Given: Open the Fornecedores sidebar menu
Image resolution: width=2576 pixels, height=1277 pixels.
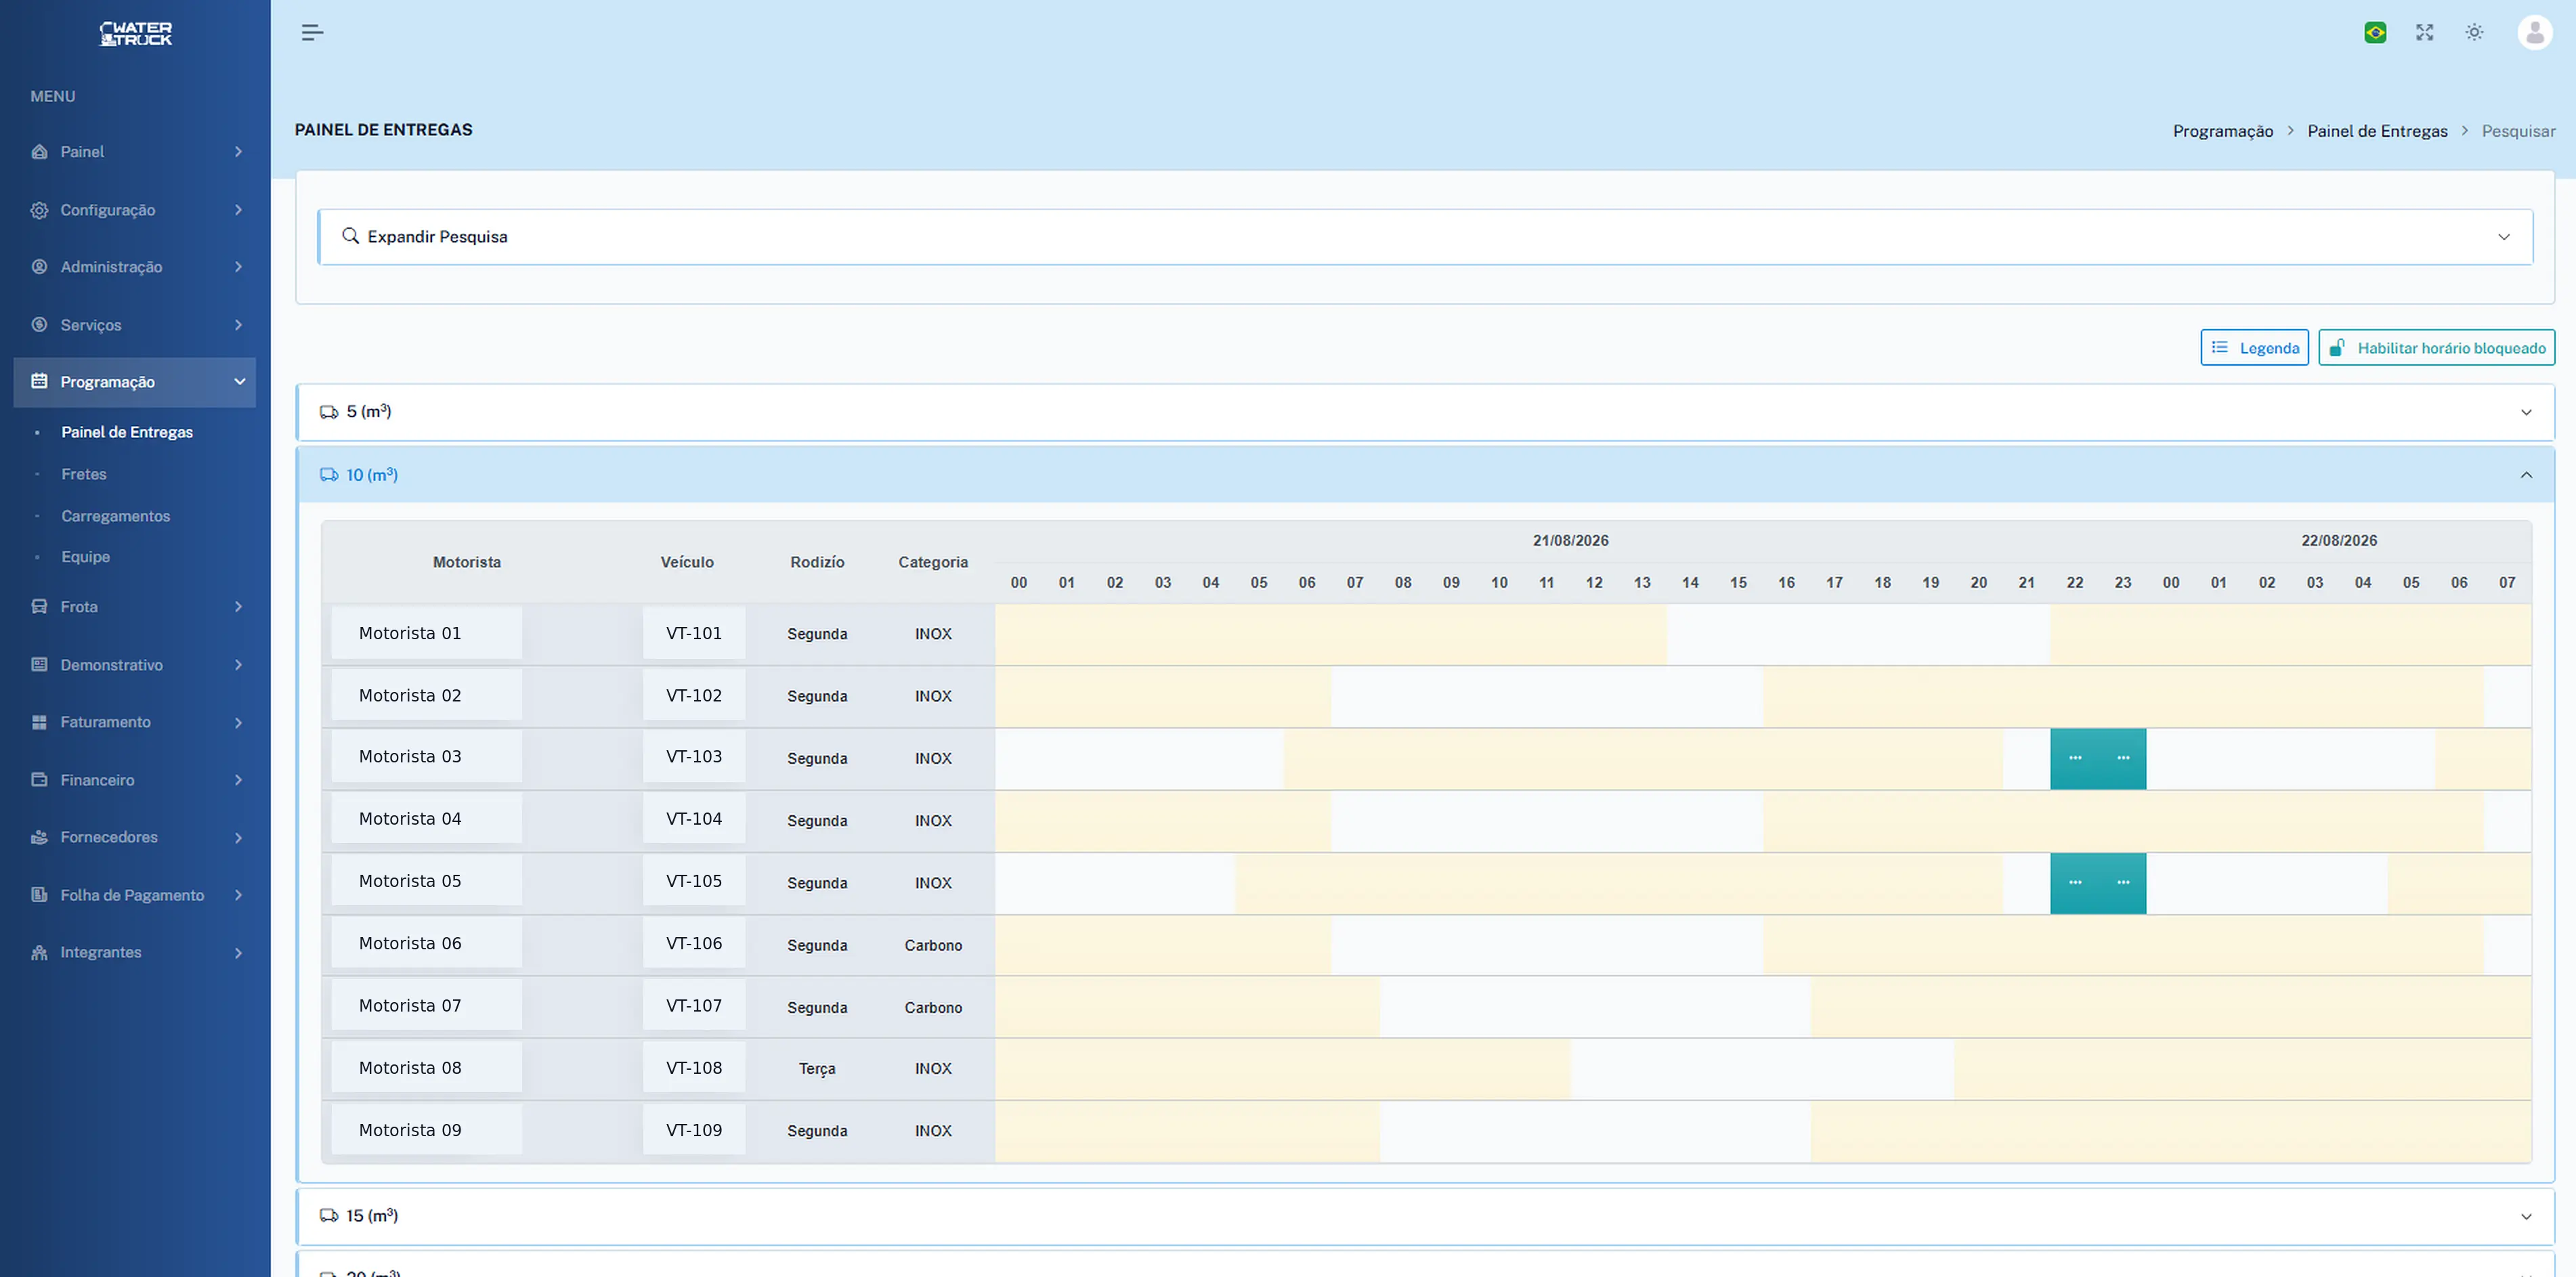Looking at the screenshot, I should pyautogui.click(x=135, y=837).
